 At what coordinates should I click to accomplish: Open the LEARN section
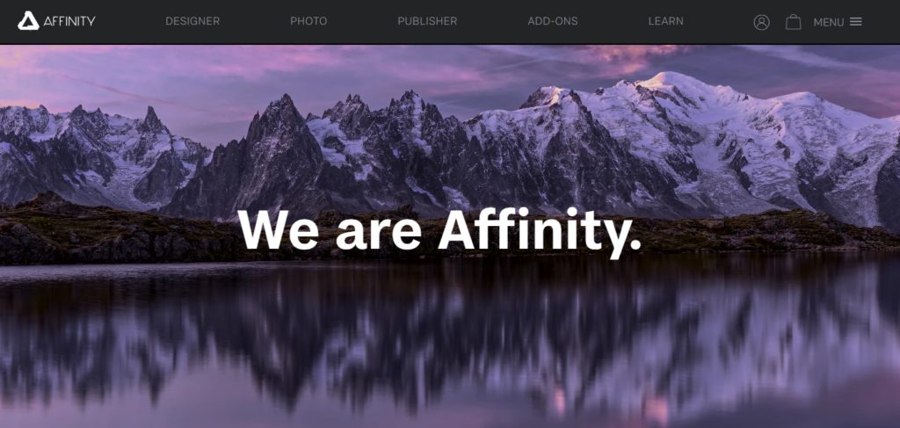click(x=666, y=21)
